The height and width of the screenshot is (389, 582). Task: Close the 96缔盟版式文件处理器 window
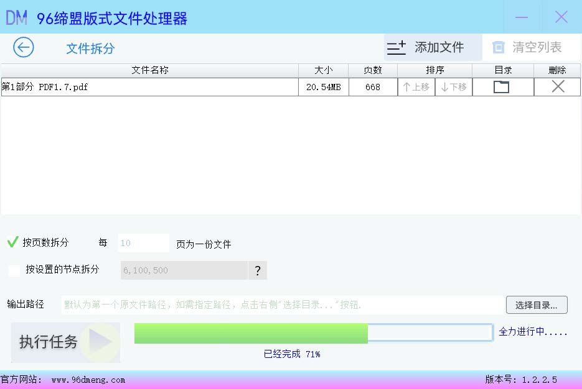[x=561, y=17]
